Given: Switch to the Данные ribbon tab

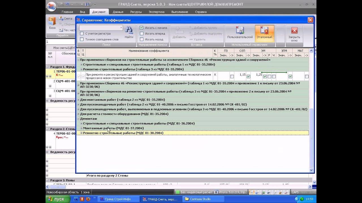Looking at the screenshot, I should tap(118, 12).
